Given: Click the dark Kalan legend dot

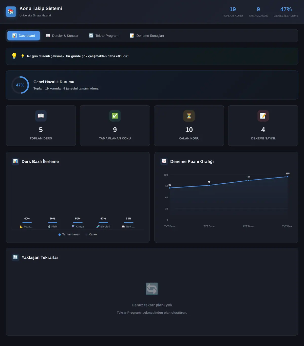Looking at the screenshot, I should point(86,235).
